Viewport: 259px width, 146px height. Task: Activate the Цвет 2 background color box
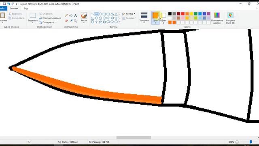tap(163, 18)
